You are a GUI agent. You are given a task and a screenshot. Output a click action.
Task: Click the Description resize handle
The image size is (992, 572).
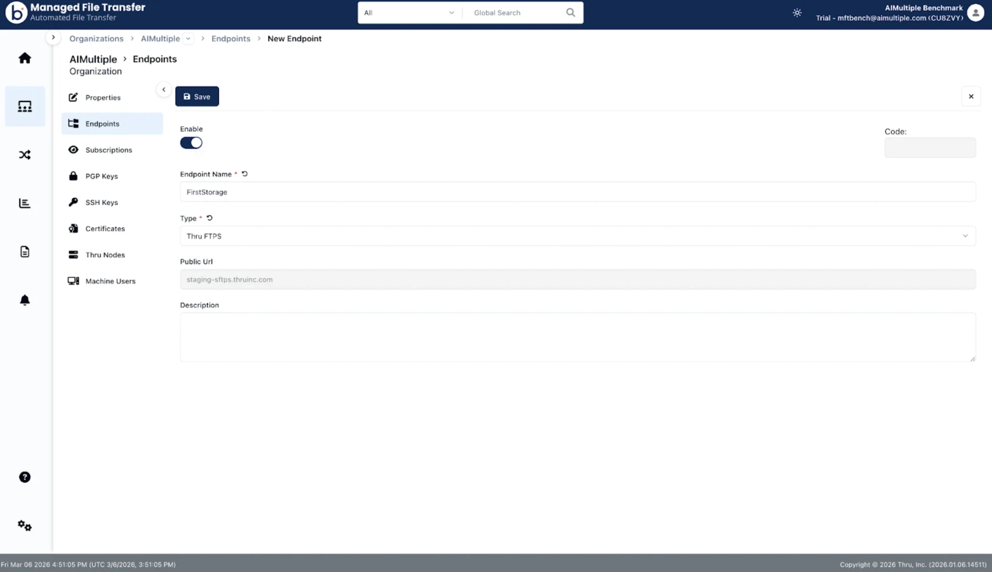pyautogui.click(x=972, y=358)
